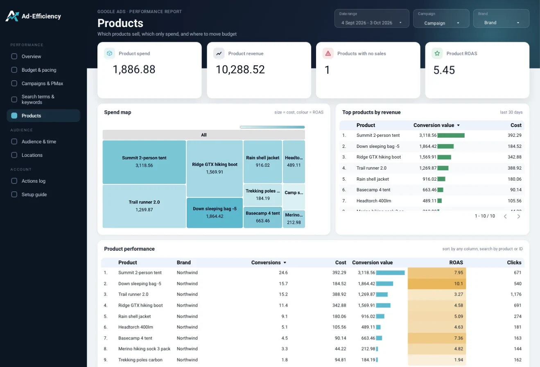Sort product performance by Conversions arrow

tap(285, 263)
